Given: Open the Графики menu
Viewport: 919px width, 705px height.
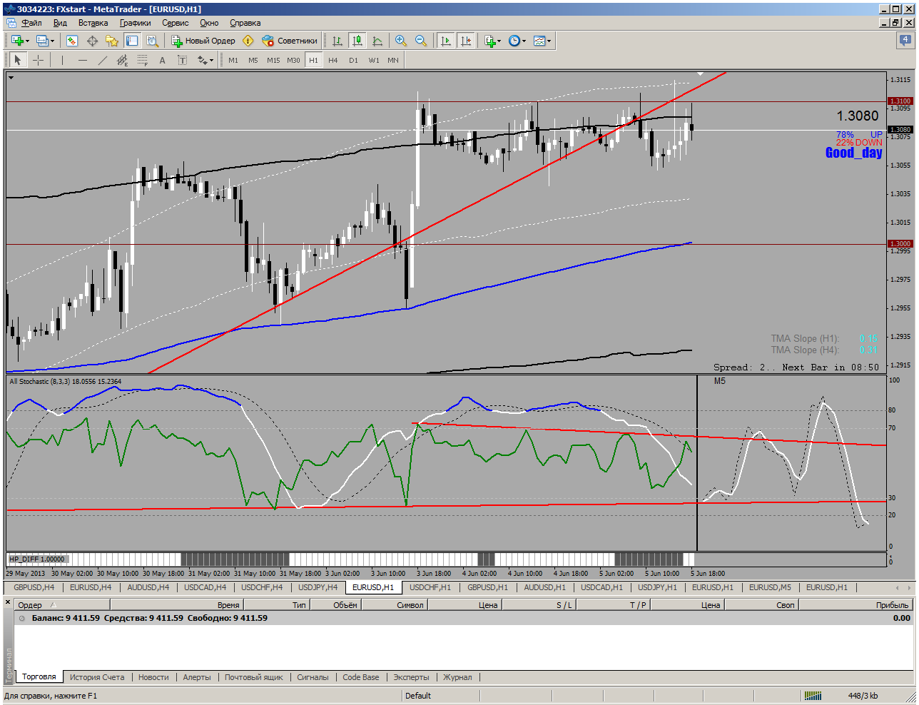Looking at the screenshot, I should [135, 23].
